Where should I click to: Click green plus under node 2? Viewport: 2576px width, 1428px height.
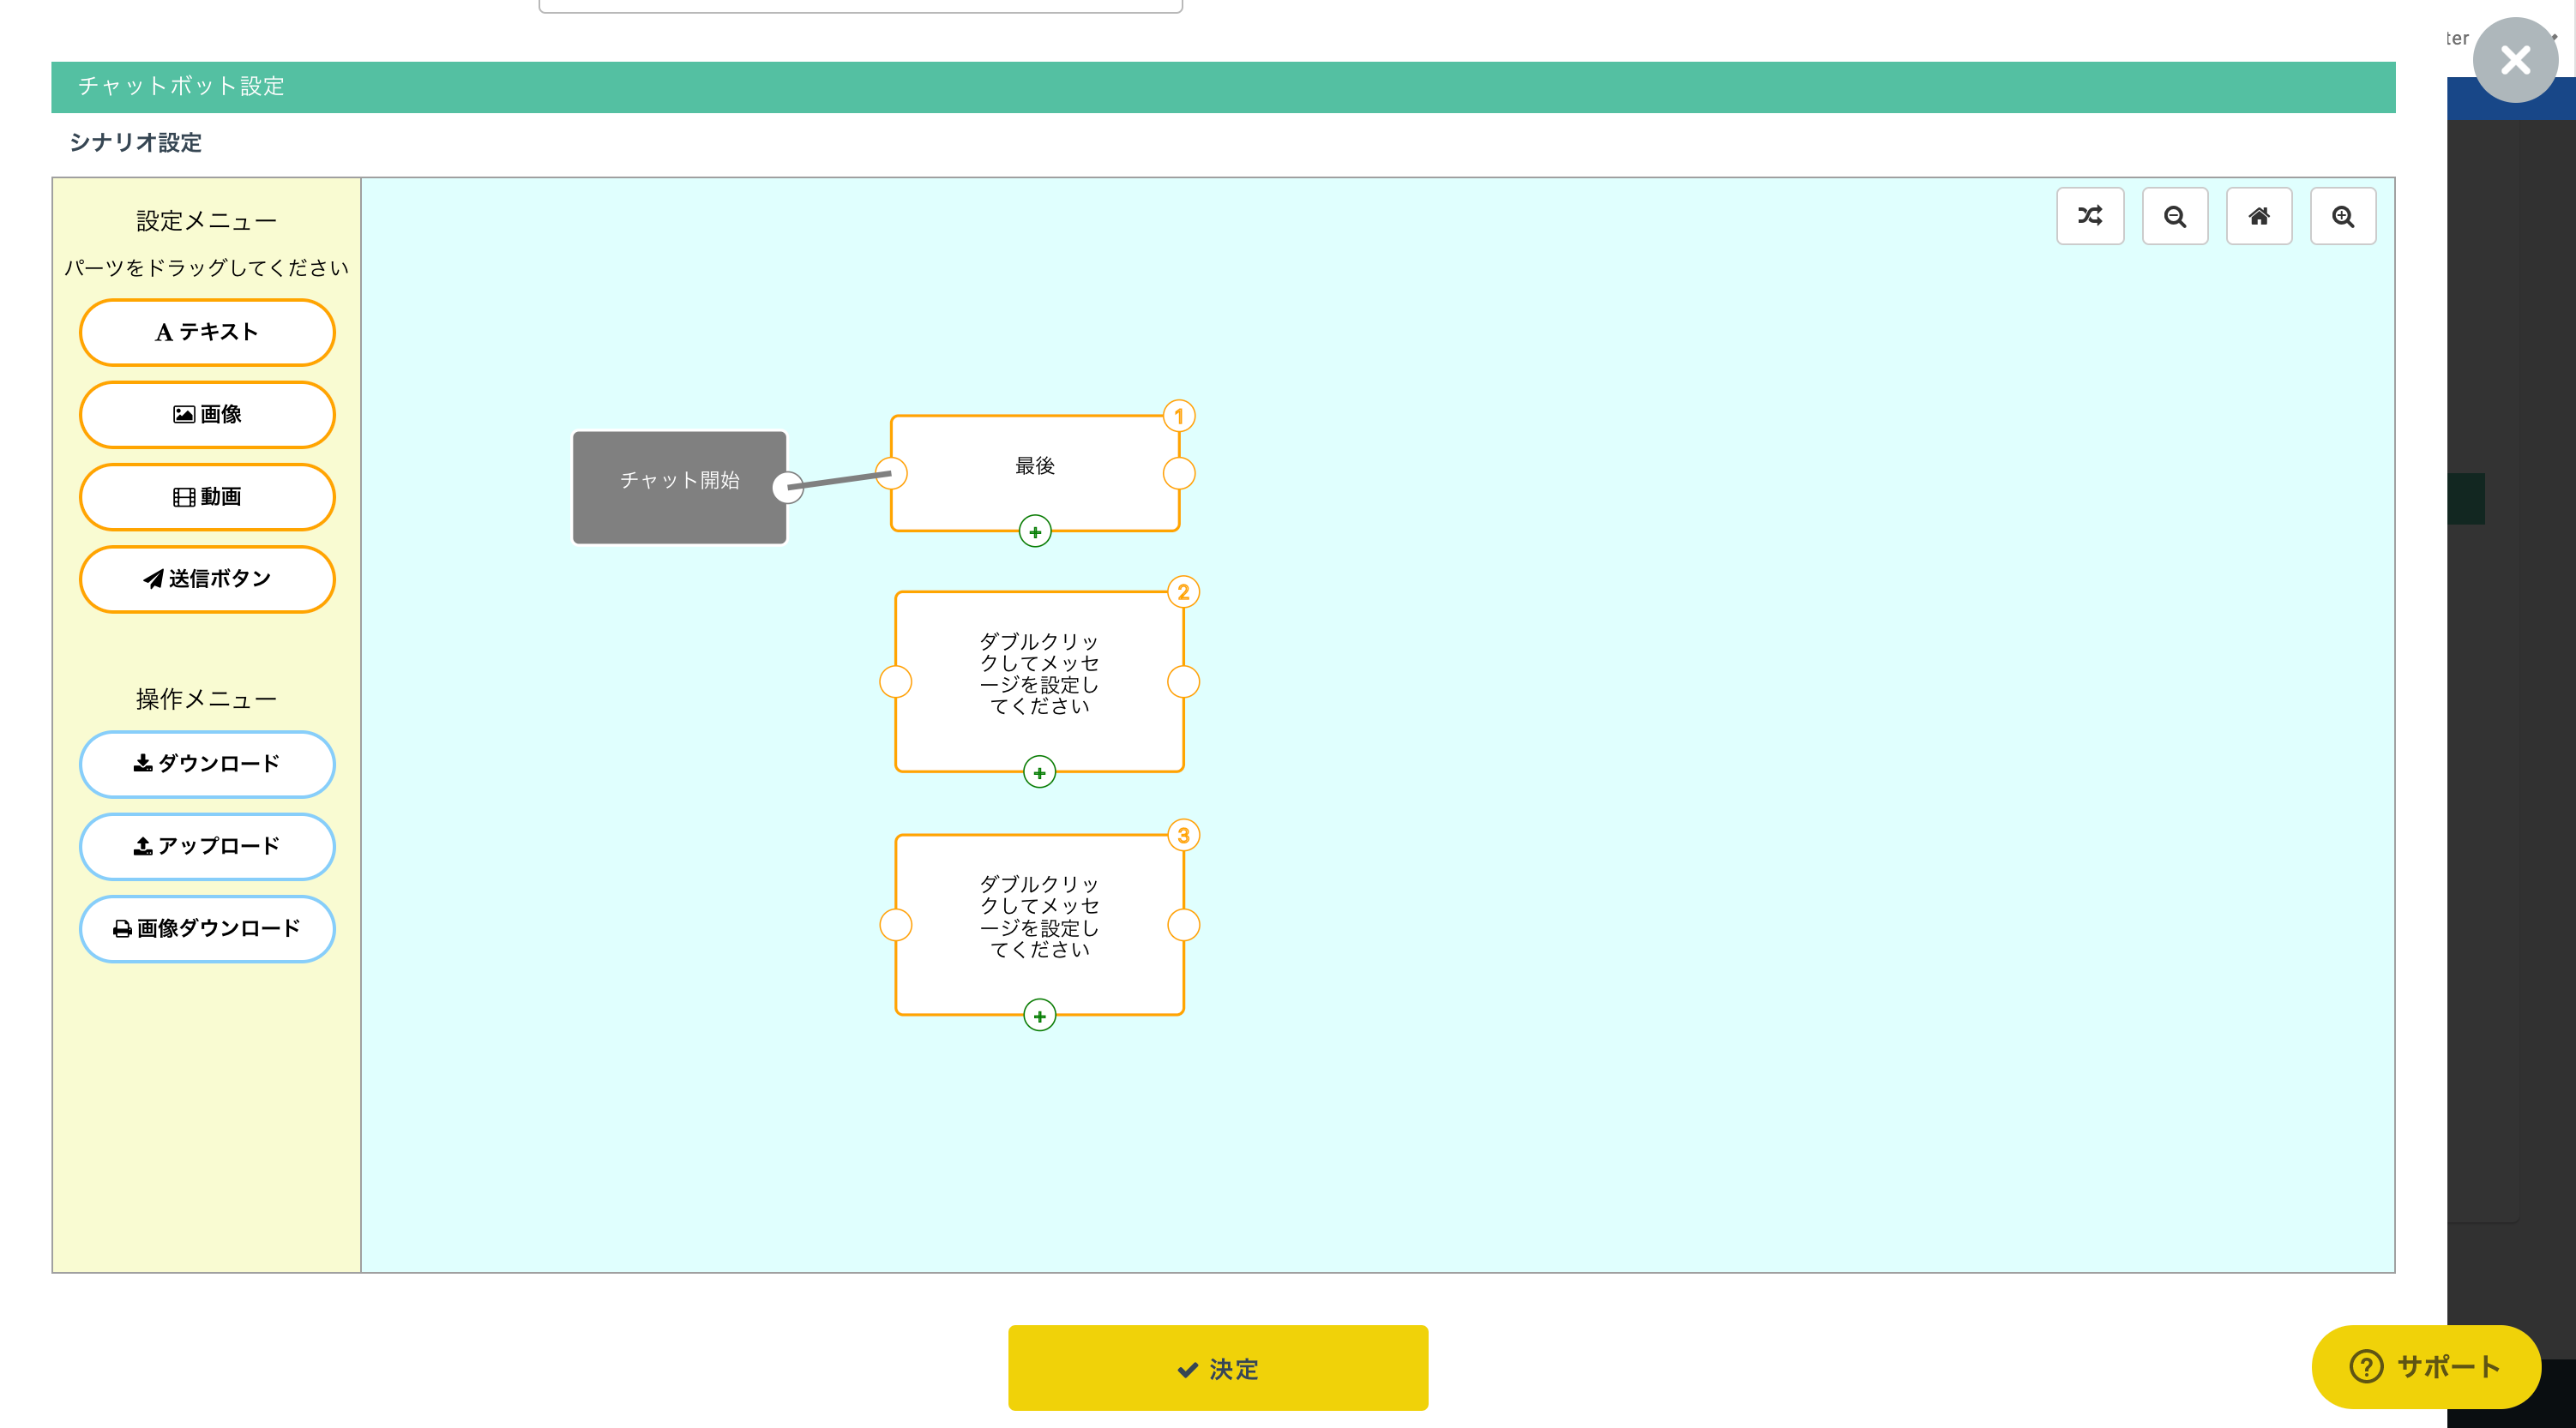[x=1039, y=772]
